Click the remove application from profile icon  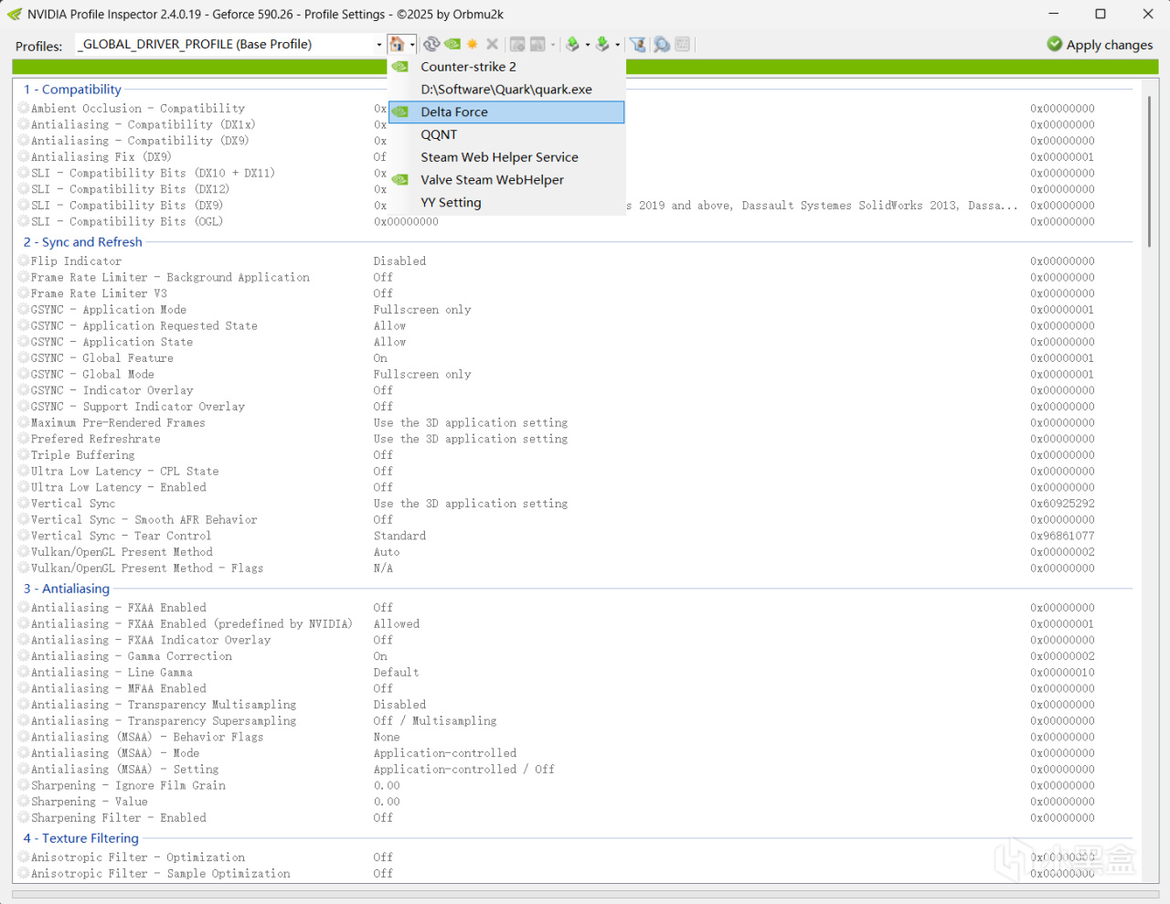tap(537, 44)
